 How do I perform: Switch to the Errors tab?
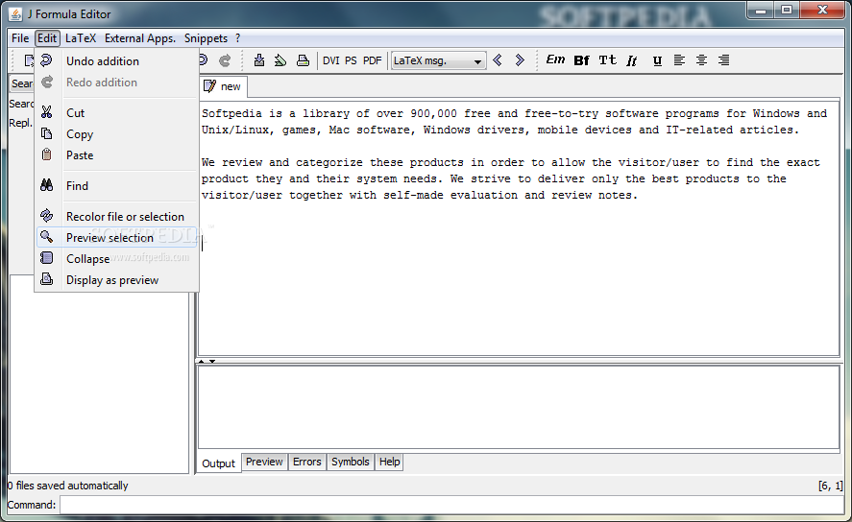307,462
